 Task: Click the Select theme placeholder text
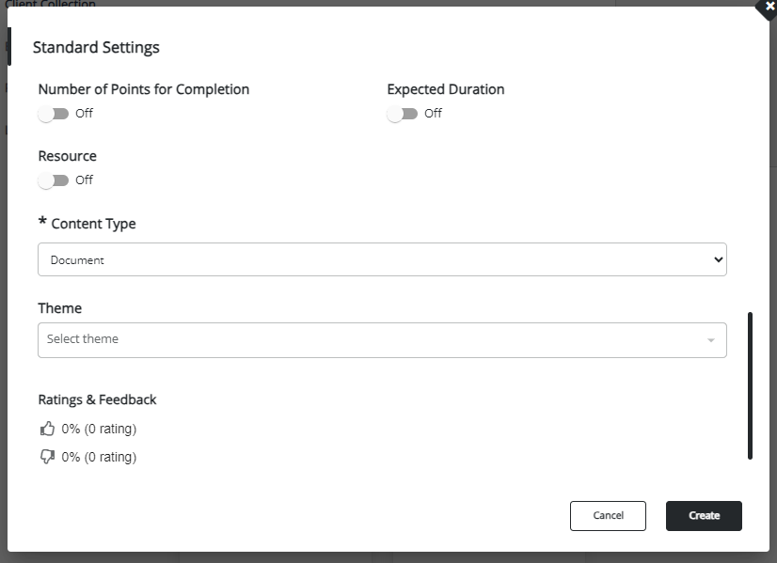(x=83, y=339)
